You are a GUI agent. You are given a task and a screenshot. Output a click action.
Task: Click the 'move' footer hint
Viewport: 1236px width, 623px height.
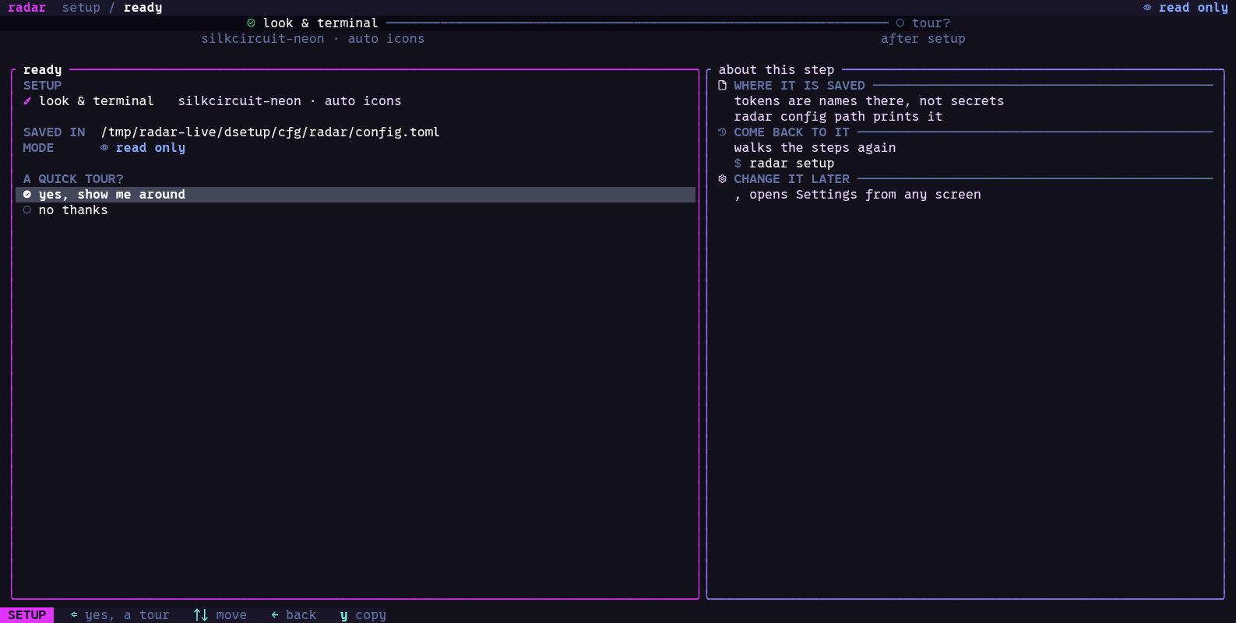tap(231, 615)
